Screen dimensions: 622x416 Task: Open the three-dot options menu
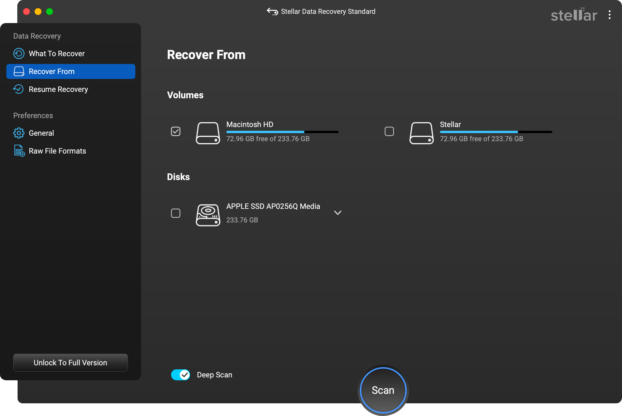coord(609,15)
